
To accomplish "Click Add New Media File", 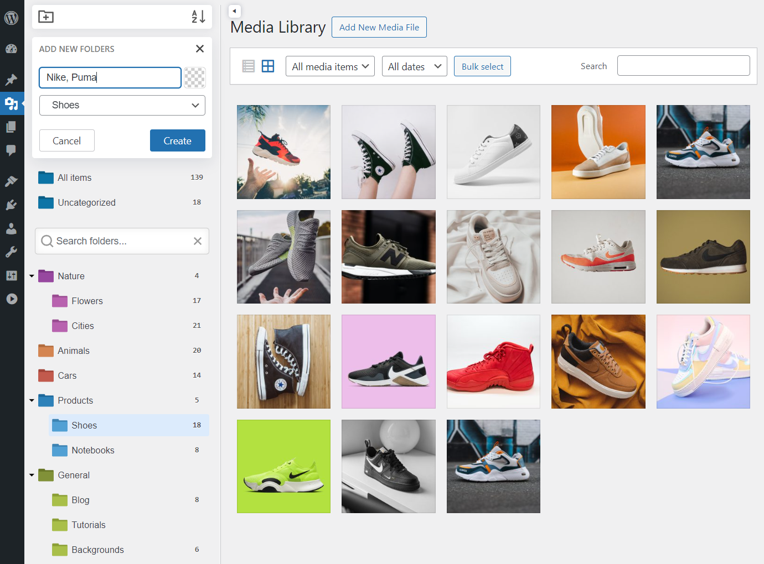I will coord(379,27).
